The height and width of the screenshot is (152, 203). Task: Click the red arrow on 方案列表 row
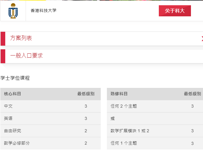pyautogui.click(x=202, y=39)
